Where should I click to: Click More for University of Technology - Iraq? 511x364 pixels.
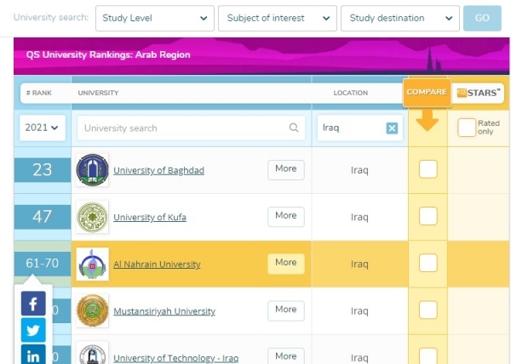[x=286, y=355]
